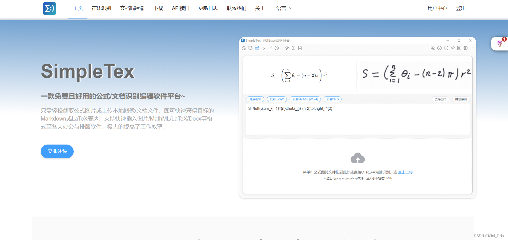Open the settings gear in app toolbar
508x240 pixels.
click(466, 48)
